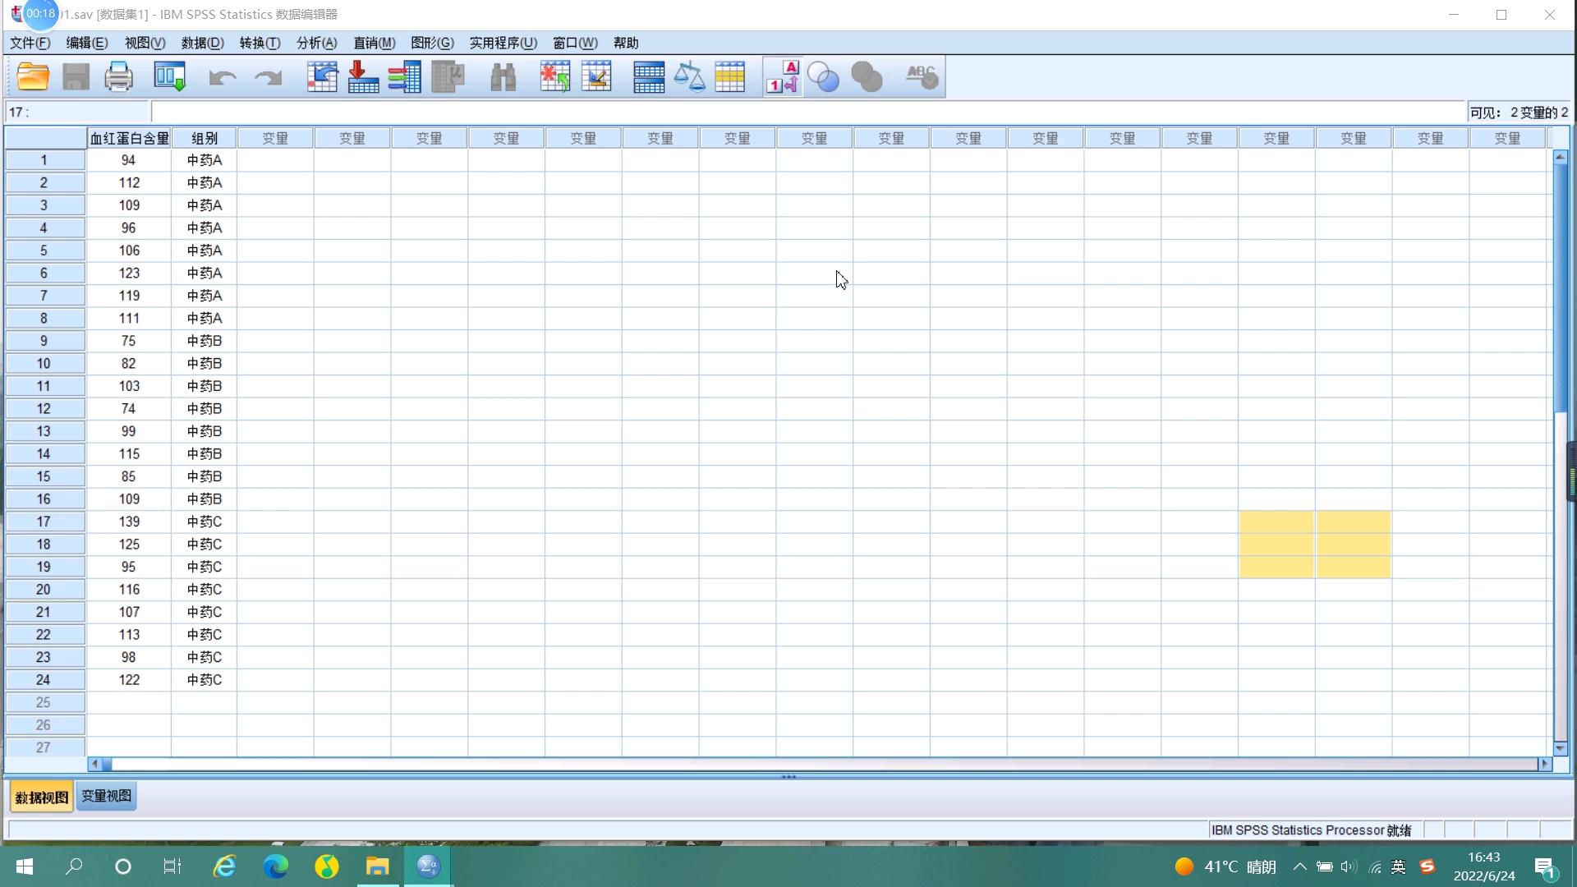This screenshot has width=1577, height=887.
Task: Open the 分析(A) menu
Action: 316,43
